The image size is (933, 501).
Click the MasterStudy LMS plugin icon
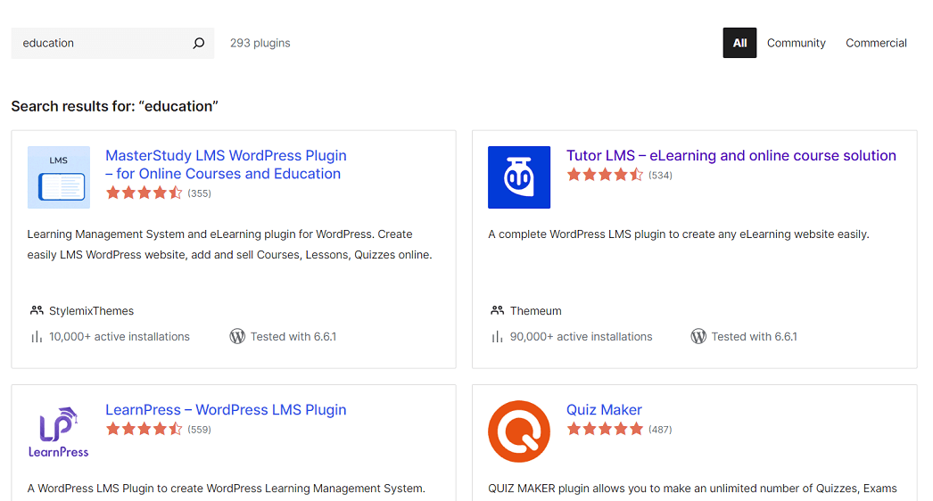[59, 177]
